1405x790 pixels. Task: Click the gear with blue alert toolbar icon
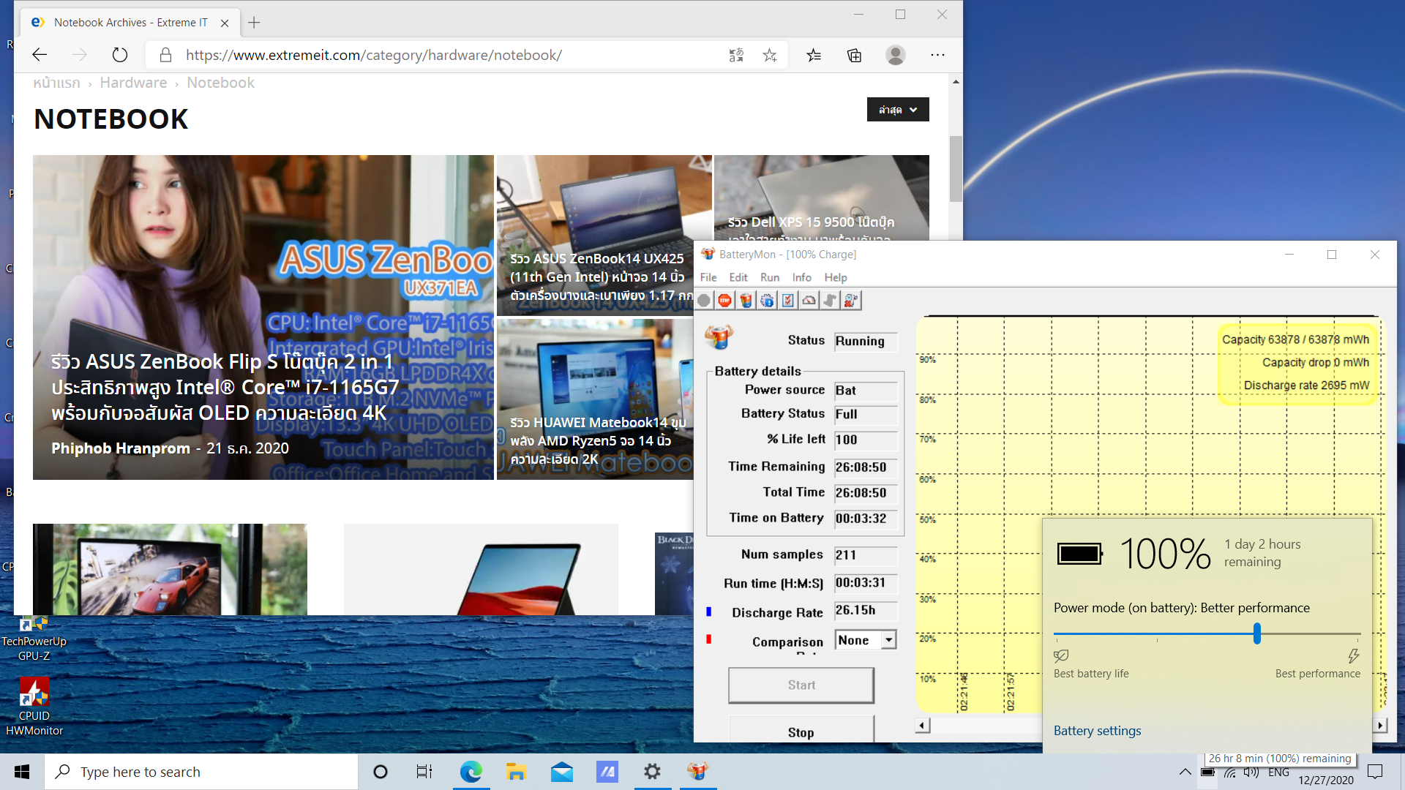(767, 301)
